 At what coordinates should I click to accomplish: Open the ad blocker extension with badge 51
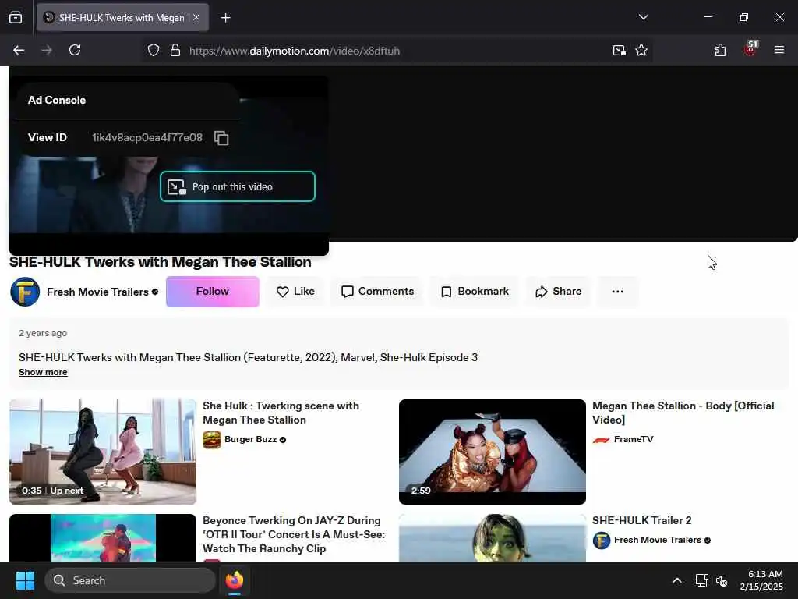(x=750, y=49)
